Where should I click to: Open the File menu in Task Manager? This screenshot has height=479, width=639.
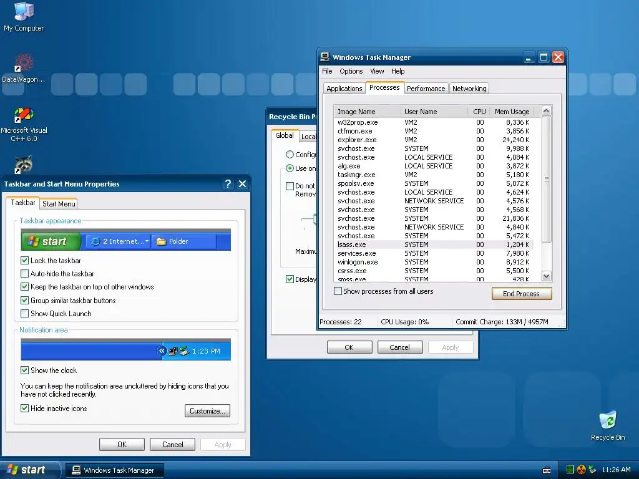point(327,71)
